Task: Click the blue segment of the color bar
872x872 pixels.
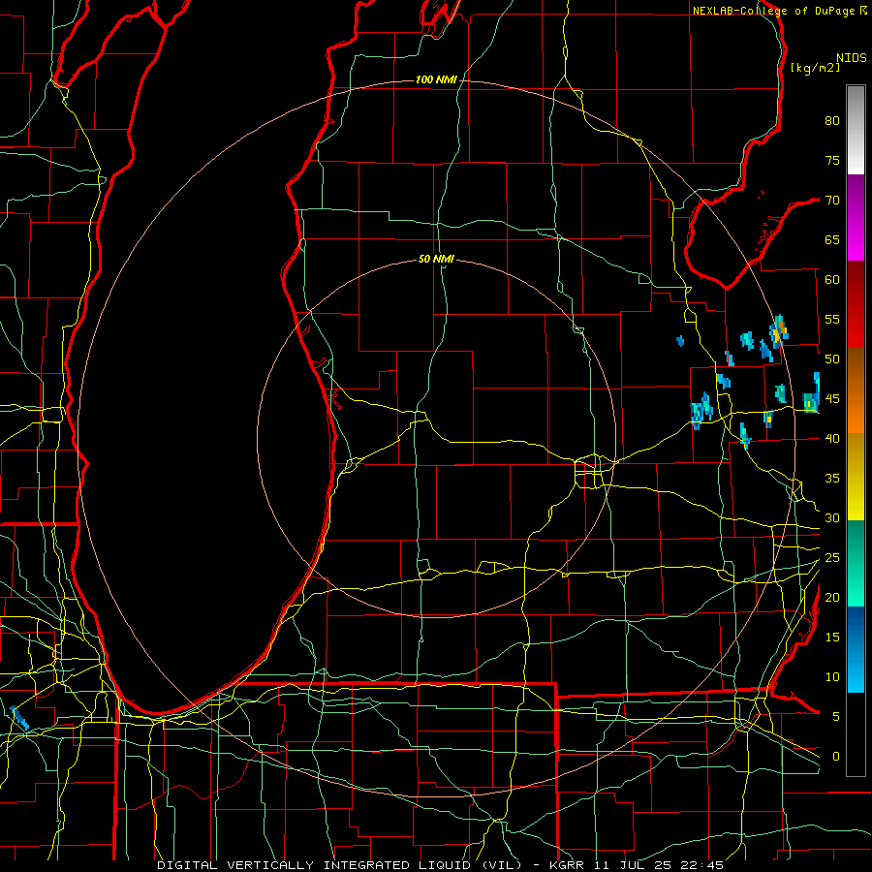Action: (856, 649)
